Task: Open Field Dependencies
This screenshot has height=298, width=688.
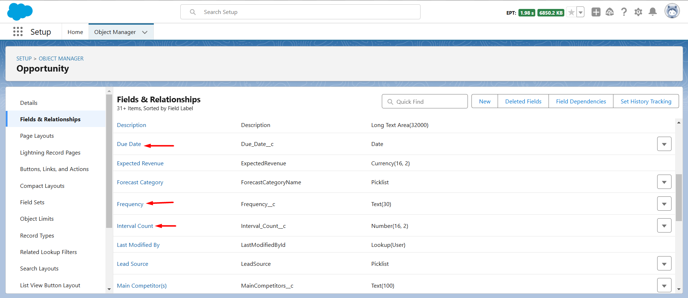Action: tap(581, 101)
